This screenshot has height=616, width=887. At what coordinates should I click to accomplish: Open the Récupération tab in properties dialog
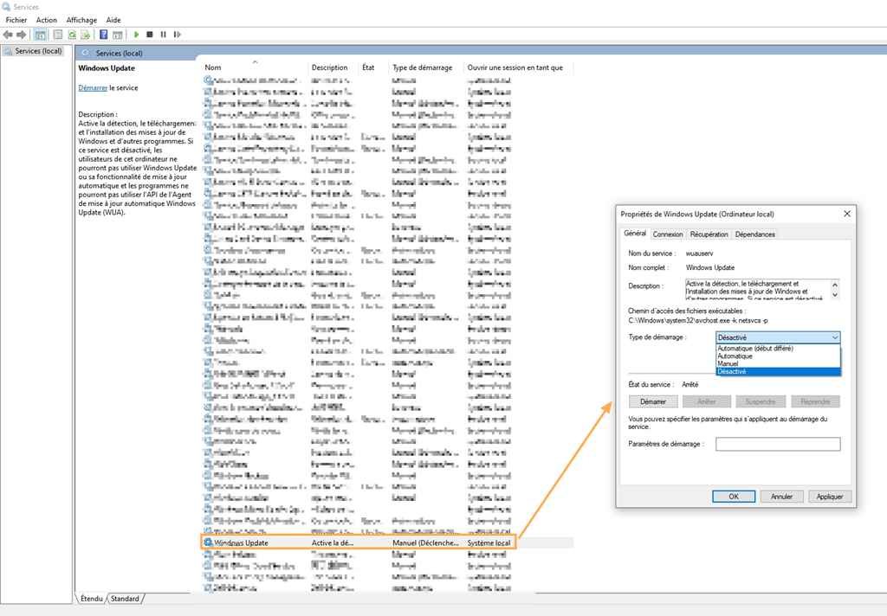pyautogui.click(x=709, y=234)
